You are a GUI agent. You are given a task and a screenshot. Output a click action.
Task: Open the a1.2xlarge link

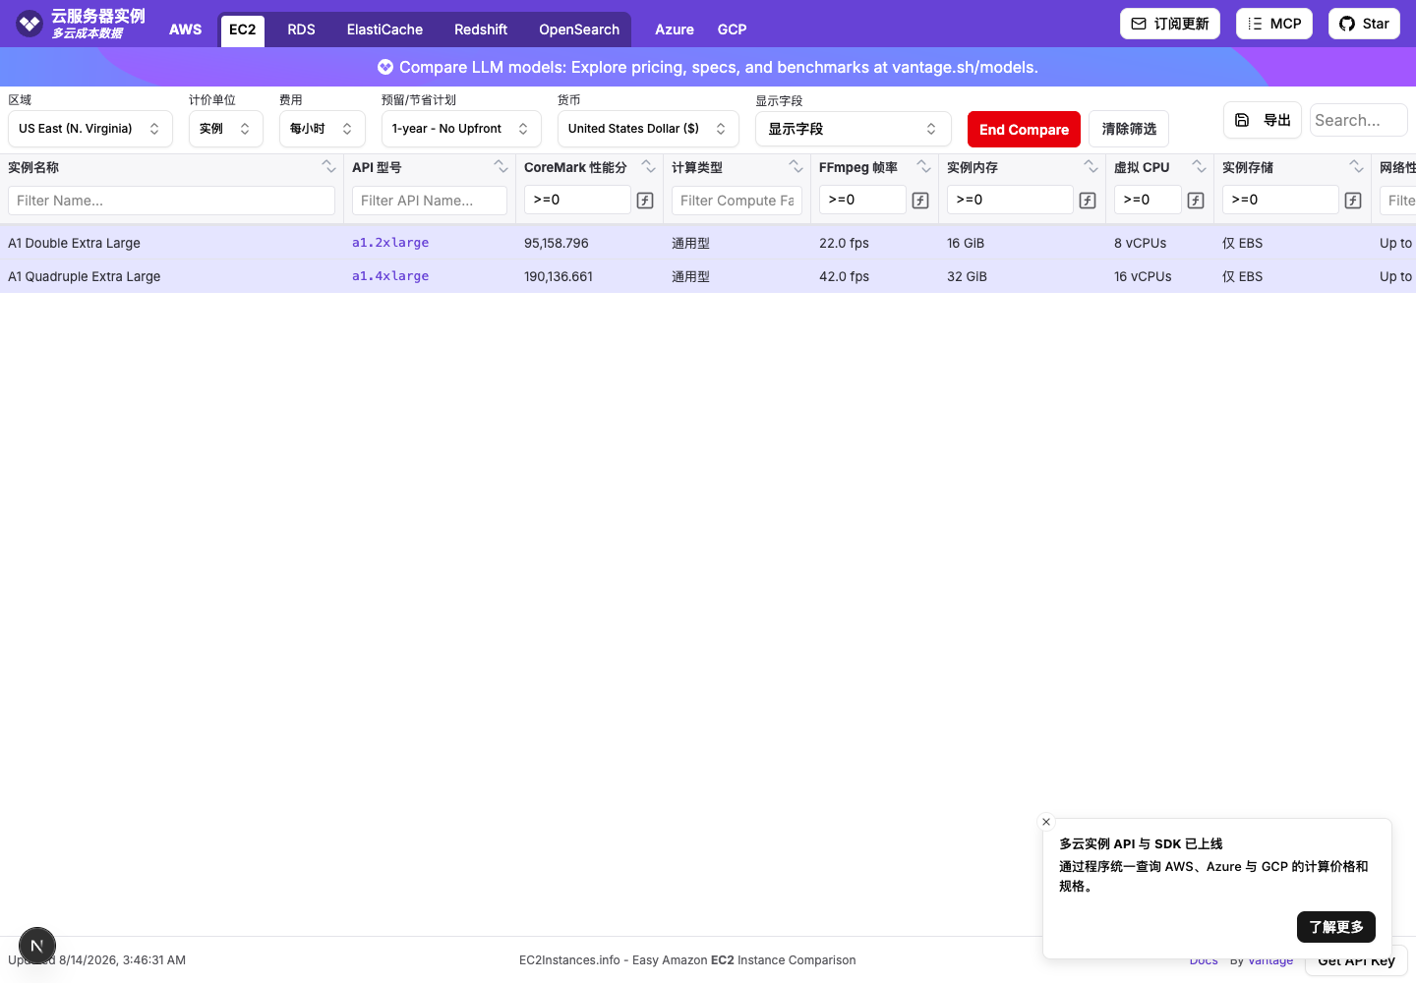click(390, 243)
